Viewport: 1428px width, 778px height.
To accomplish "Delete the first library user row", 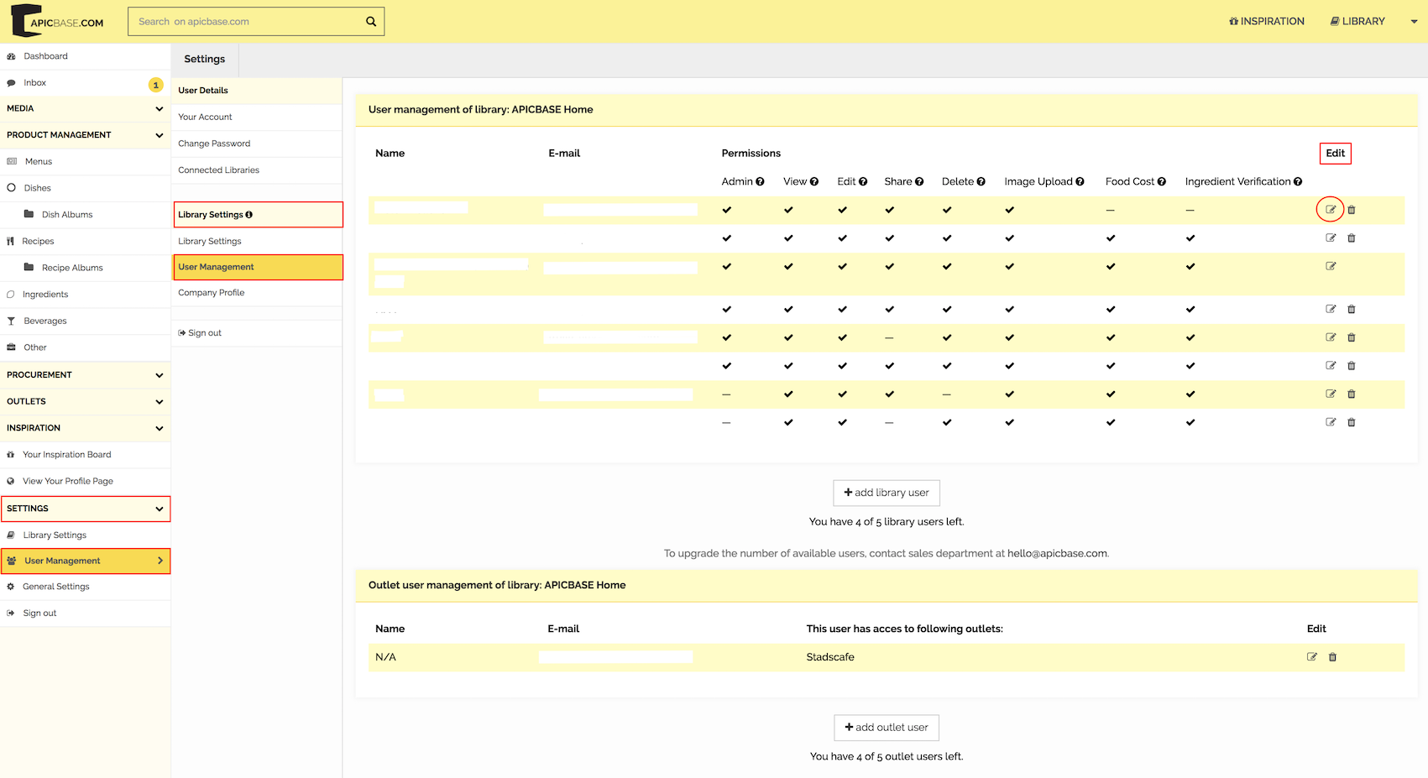I will tap(1352, 210).
